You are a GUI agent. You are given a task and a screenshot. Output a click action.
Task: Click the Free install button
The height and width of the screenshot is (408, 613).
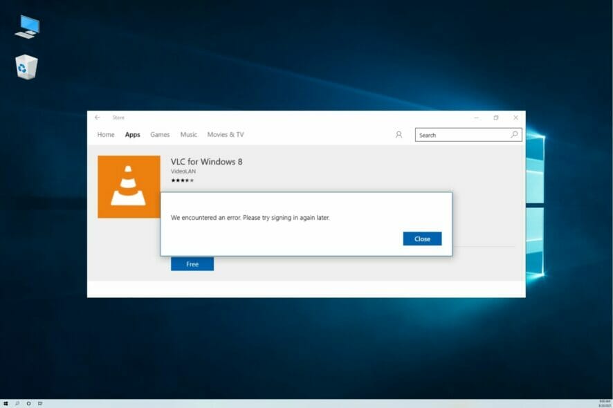pos(192,264)
